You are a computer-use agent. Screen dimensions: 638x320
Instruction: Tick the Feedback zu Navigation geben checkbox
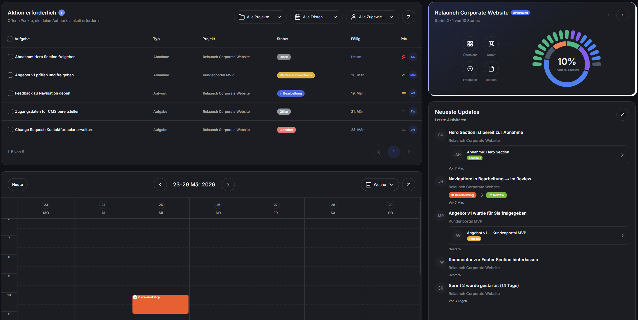click(x=10, y=93)
